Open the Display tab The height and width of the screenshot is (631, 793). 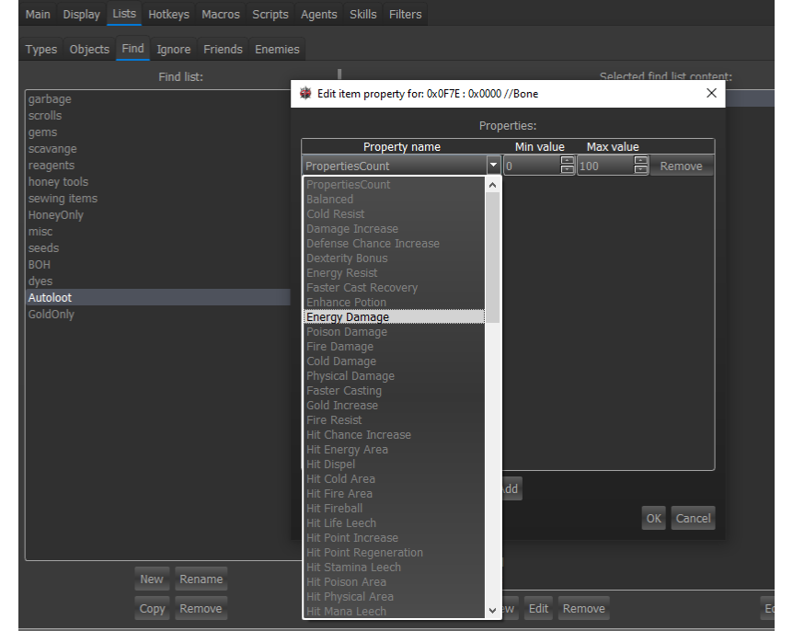(82, 14)
